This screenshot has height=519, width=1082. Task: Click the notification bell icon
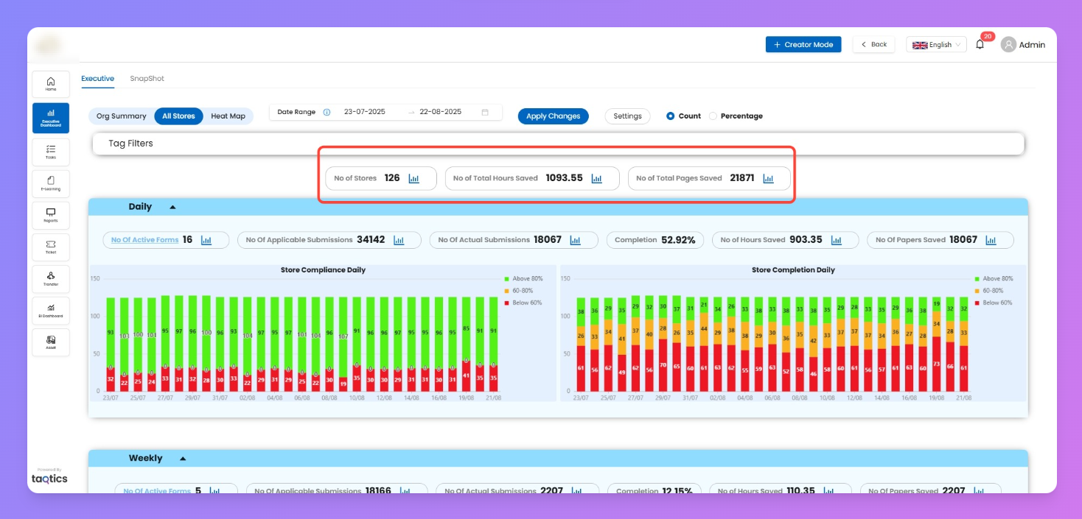(x=980, y=45)
